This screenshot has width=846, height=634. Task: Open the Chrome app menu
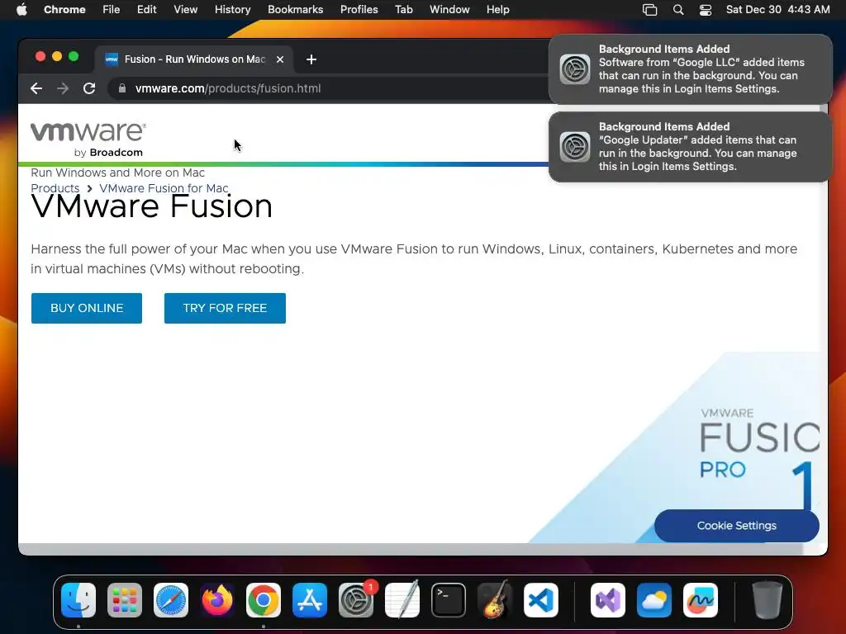coord(64,9)
